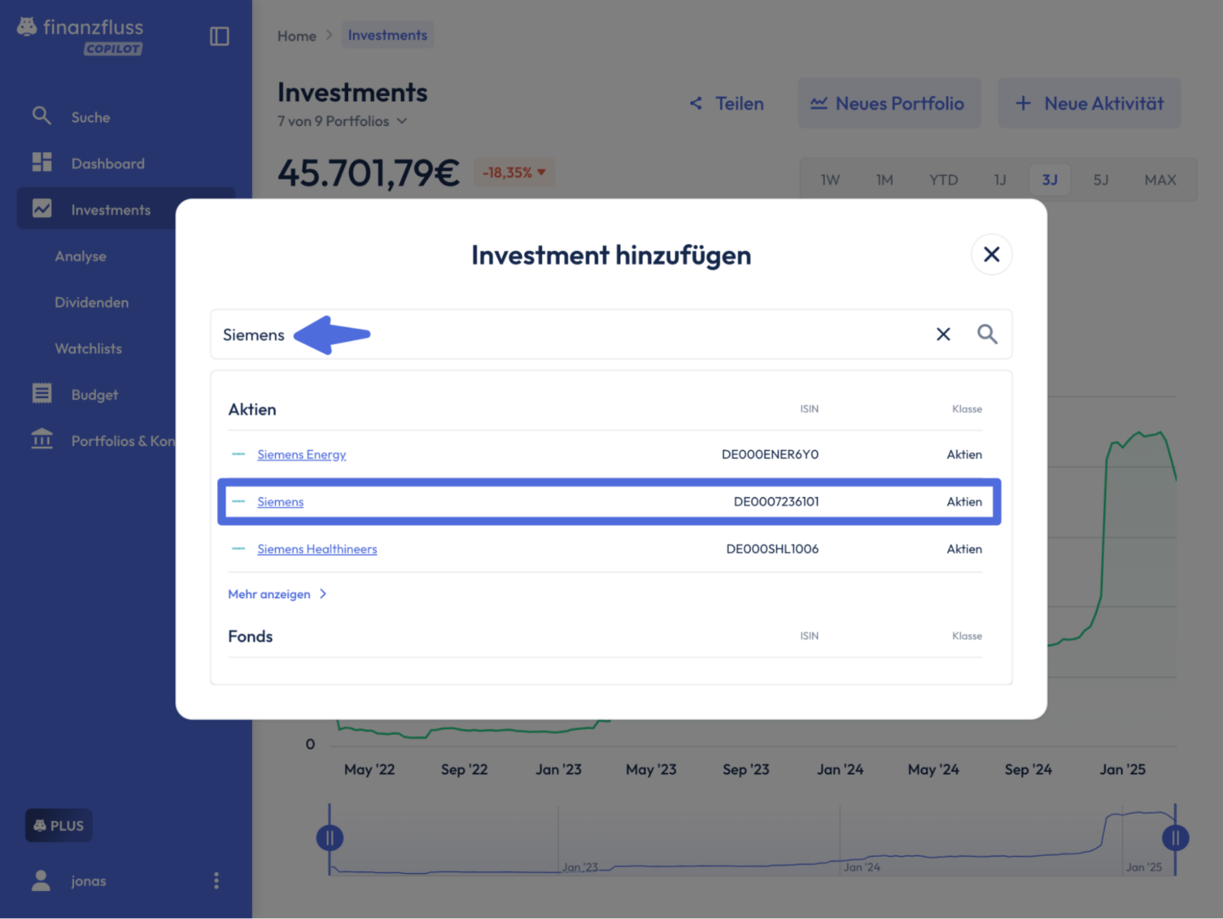Click Mehr anzeigen link
1223x919 pixels.
coord(277,594)
